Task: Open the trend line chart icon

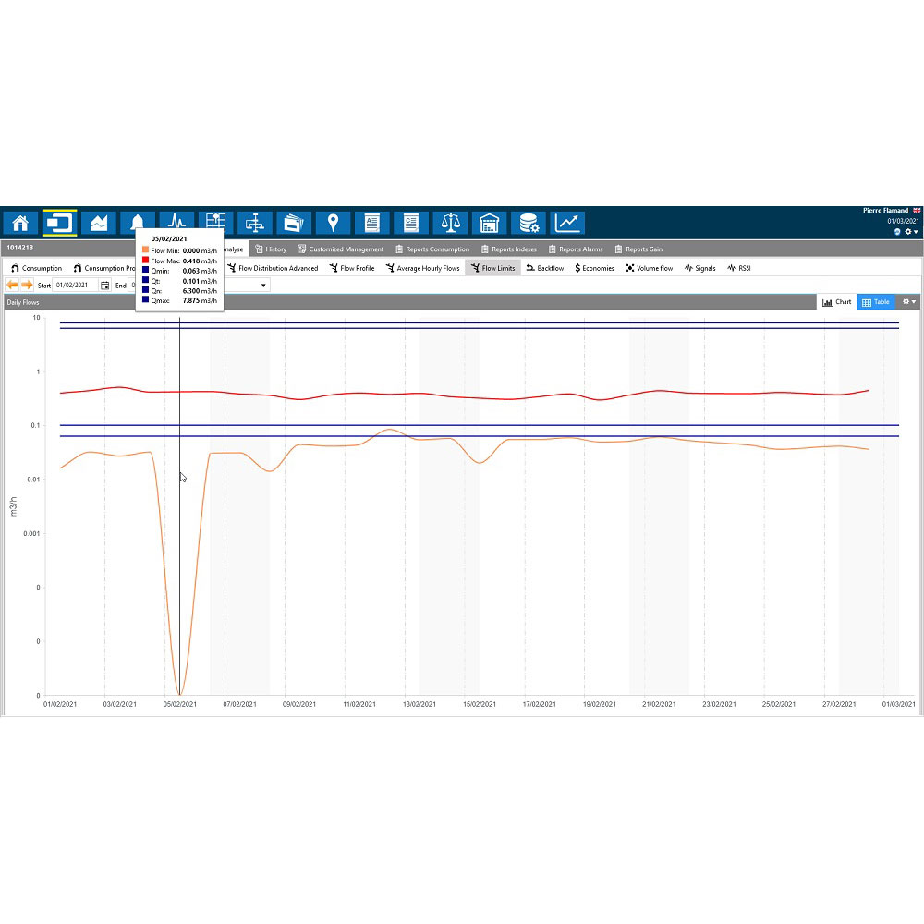Action: (x=567, y=223)
